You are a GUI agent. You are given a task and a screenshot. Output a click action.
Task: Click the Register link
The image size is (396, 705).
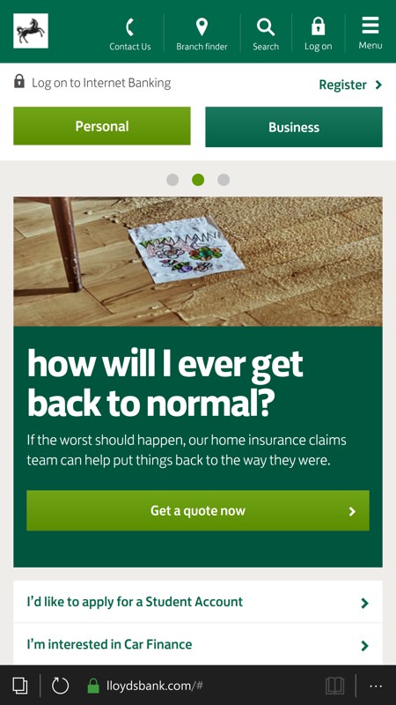350,85
